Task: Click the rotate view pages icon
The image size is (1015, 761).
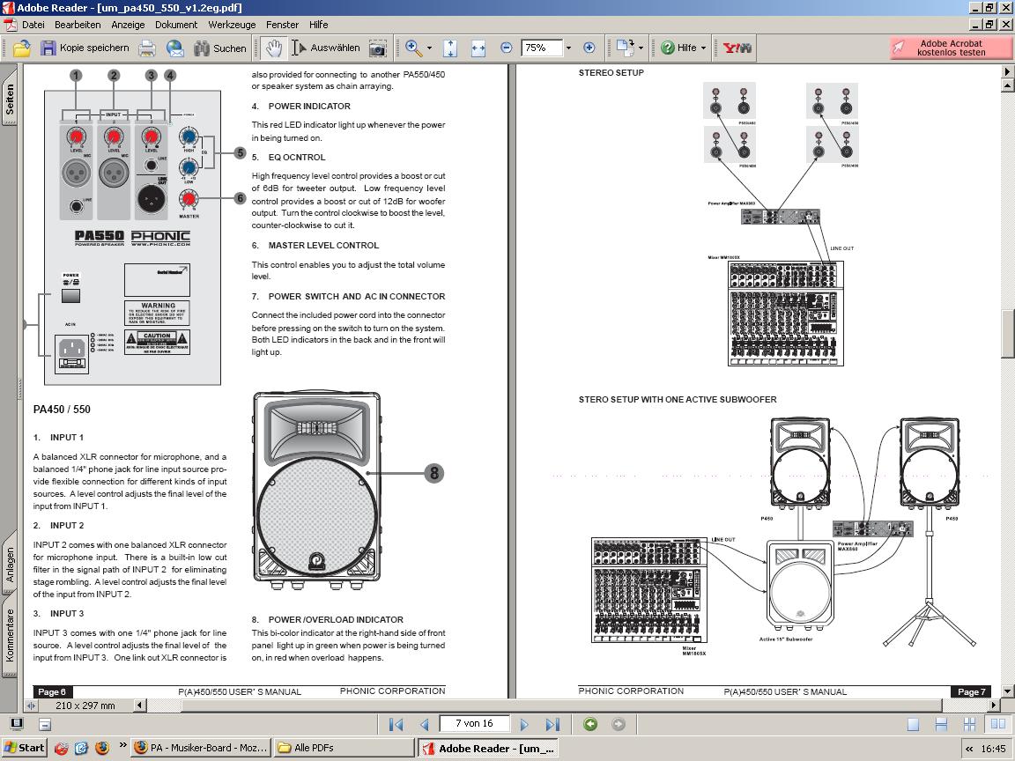Action: pos(625,48)
